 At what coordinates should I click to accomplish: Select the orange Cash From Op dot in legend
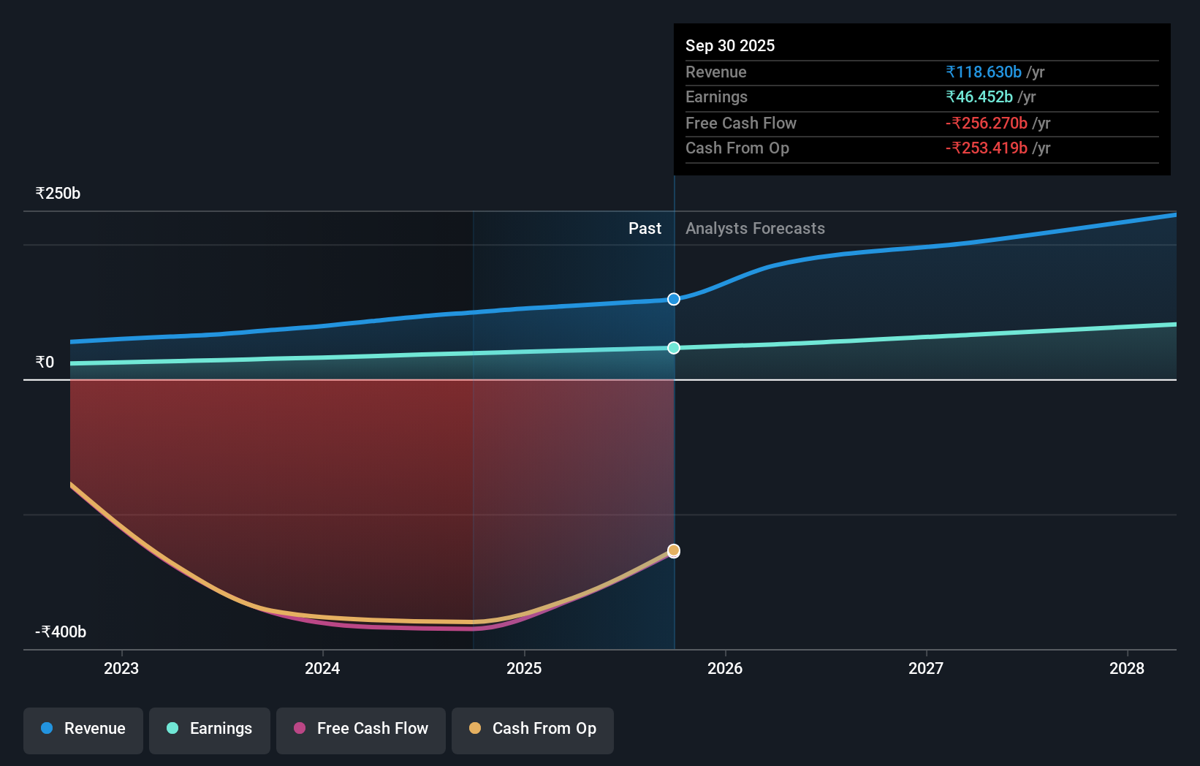pyautogui.click(x=476, y=728)
